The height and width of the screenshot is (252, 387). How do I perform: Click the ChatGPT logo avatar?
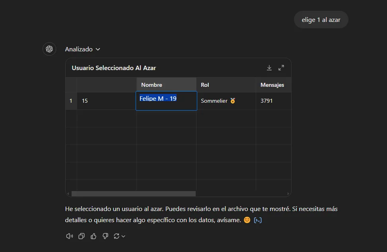pos(49,49)
